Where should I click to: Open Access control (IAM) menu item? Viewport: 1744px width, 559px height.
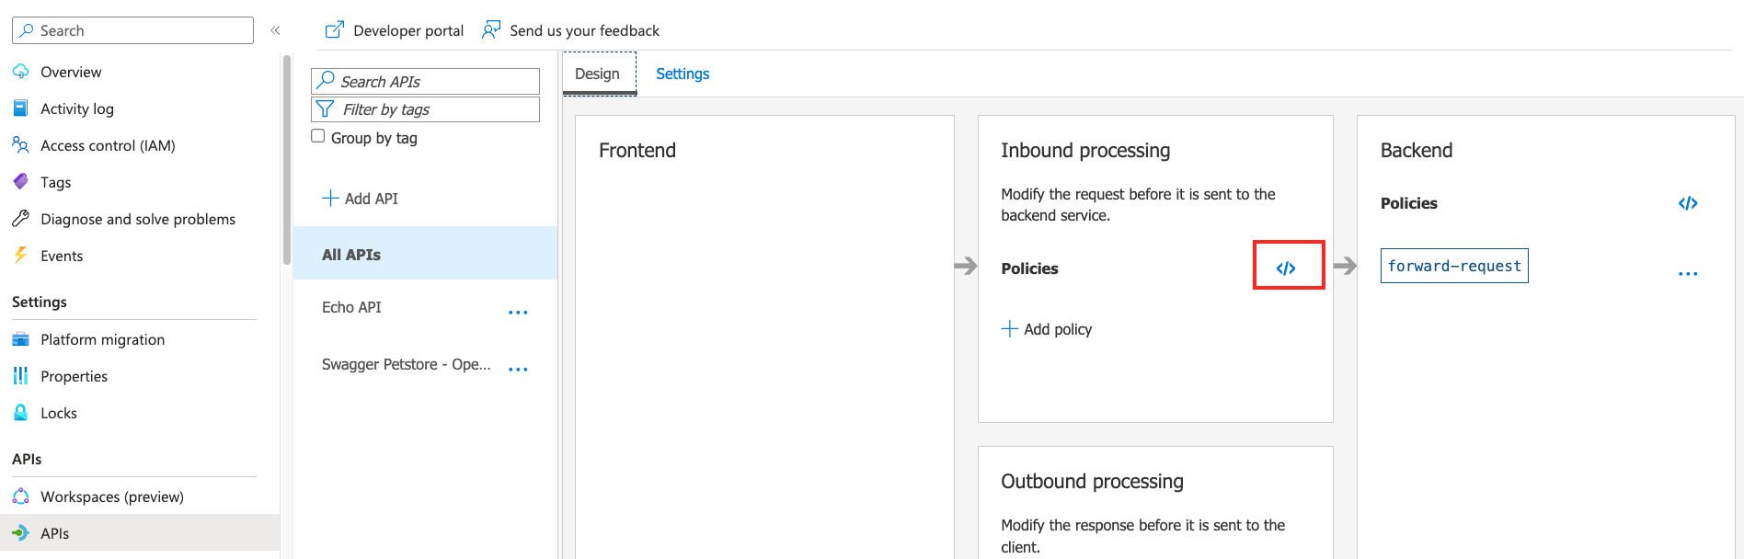tap(108, 145)
